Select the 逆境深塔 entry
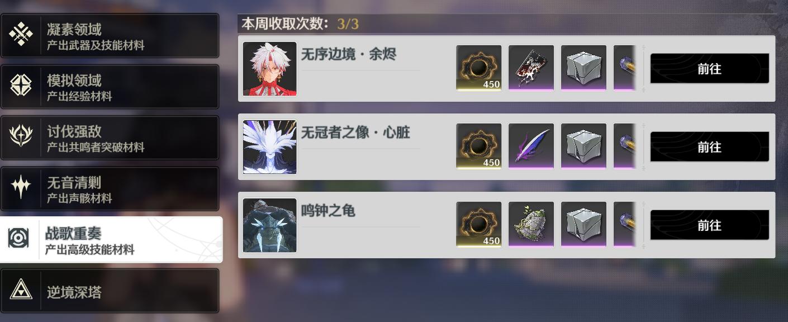The width and height of the screenshot is (788, 322). click(110, 291)
